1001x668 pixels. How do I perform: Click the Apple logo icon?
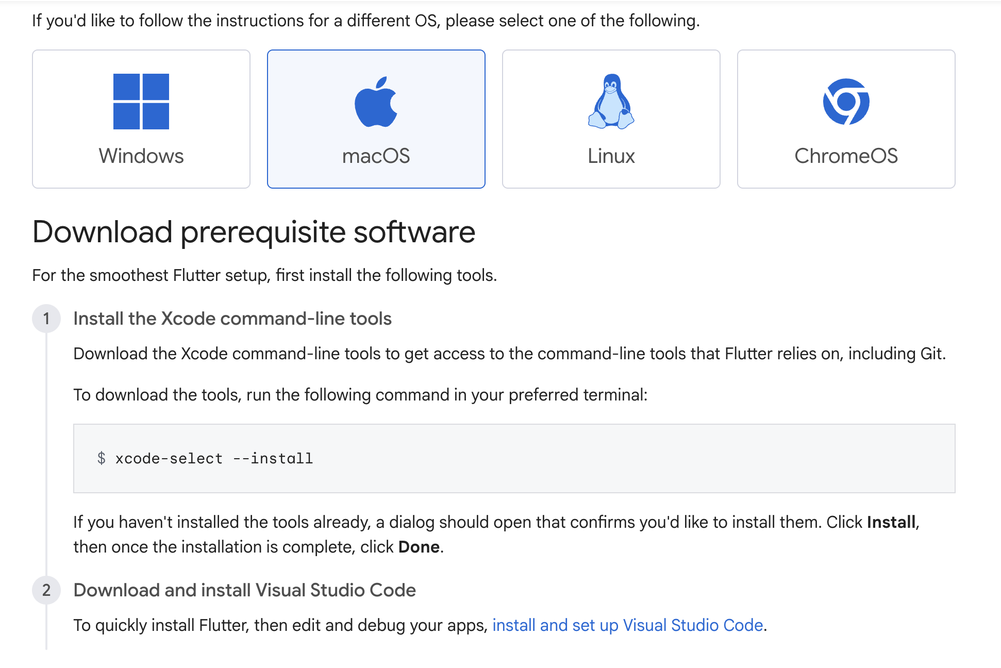(x=376, y=102)
